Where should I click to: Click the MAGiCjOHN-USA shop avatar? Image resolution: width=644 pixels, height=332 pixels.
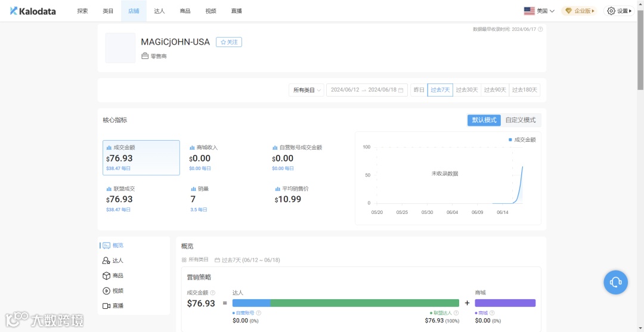point(120,48)
